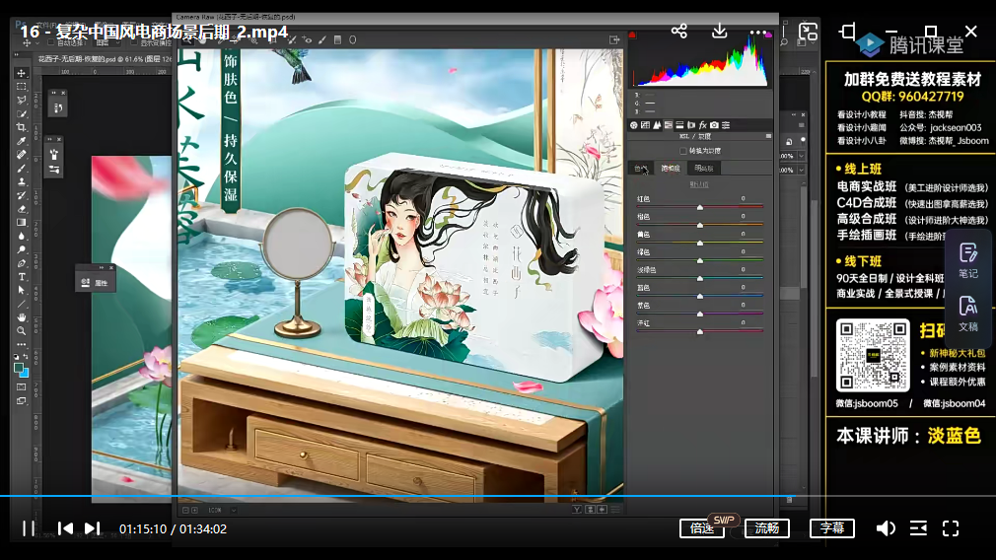The width and height of the screenshot is (996, 560).
Task: Toggle before/after view Y button
Action: [576, 509]
